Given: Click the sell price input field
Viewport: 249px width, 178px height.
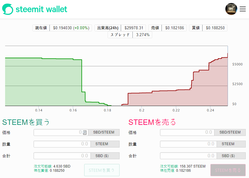Looking at the screenshot, I should pyautogui.click(x=187, y=132).
